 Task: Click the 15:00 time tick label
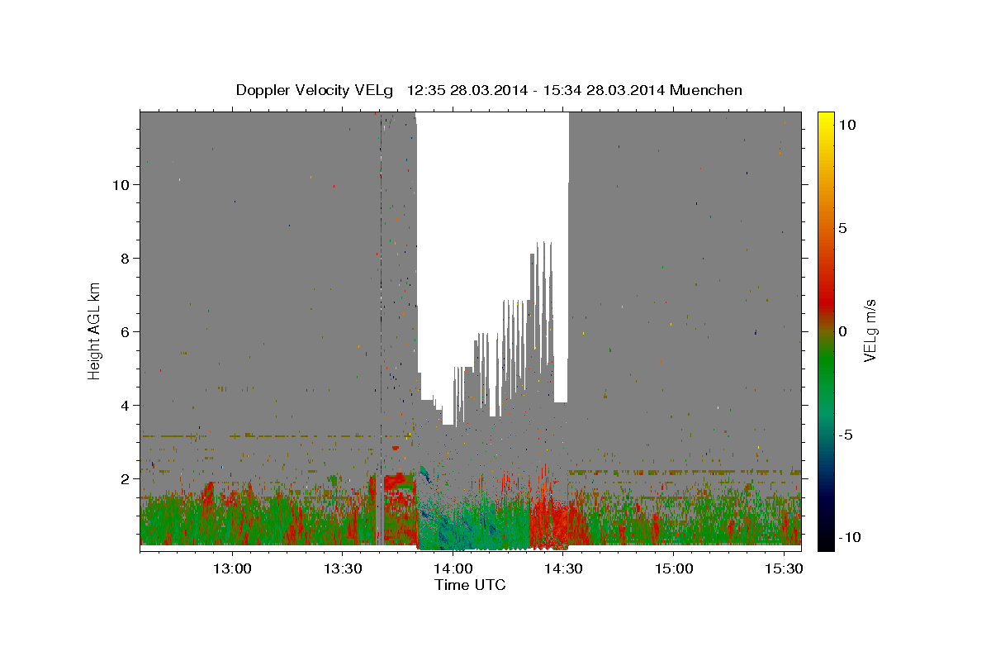click(x=673, y=569)
